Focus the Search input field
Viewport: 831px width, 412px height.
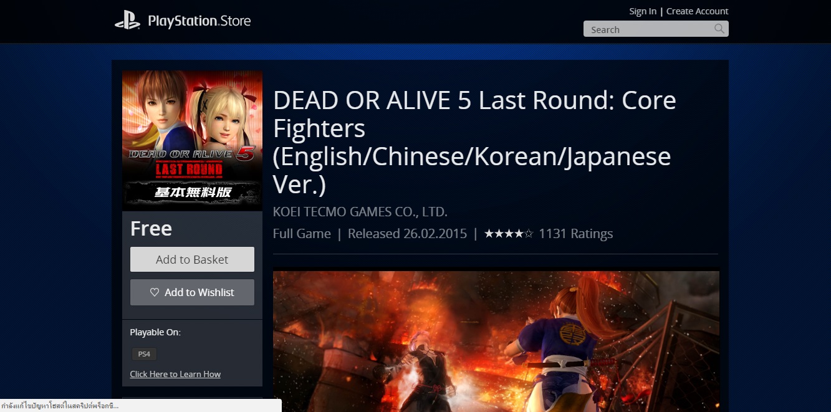click(648, 29)
